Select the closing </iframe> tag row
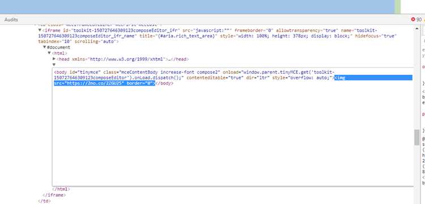This screenshot has width=425, height=204. (x=54, y=195)
